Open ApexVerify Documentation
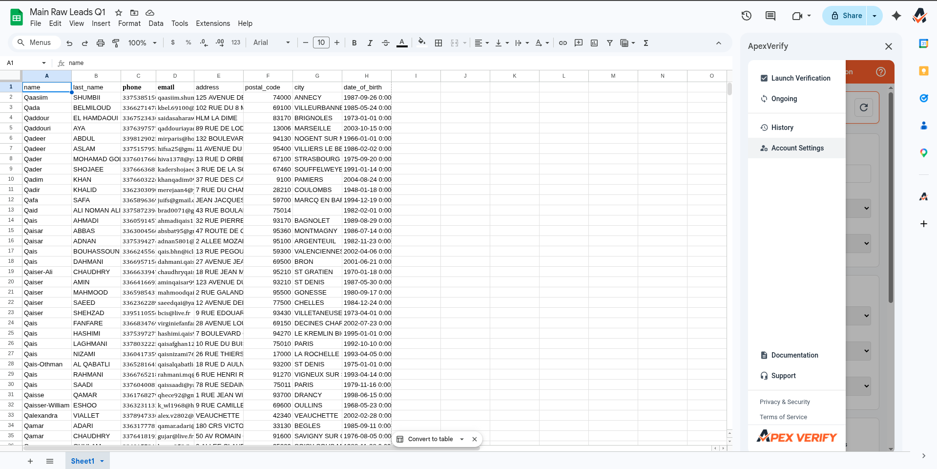The image size is (937, 469). pyautogui.click(x=794, y=355)
